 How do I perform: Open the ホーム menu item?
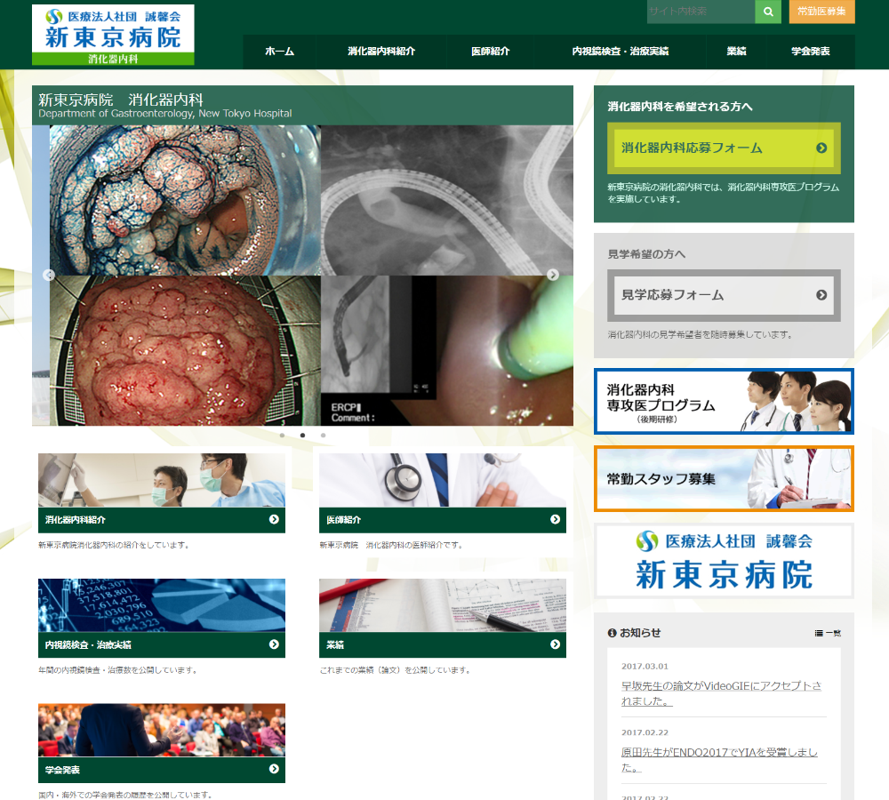(x=279, y=52)
